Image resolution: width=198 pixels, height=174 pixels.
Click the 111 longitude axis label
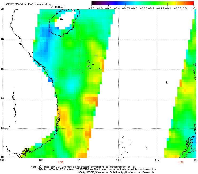(79, 160)
